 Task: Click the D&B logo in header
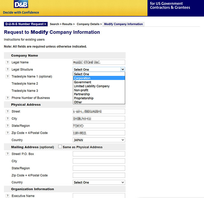[x=21, y=4]
